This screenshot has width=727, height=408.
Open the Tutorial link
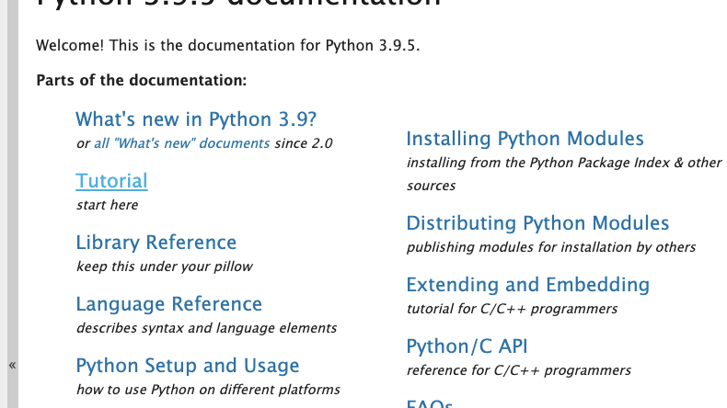[x=111, y=181]
